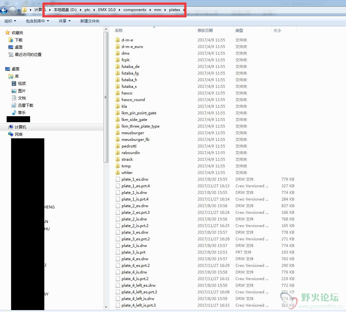Select the meusburger_fb folder name

(135, 139)
